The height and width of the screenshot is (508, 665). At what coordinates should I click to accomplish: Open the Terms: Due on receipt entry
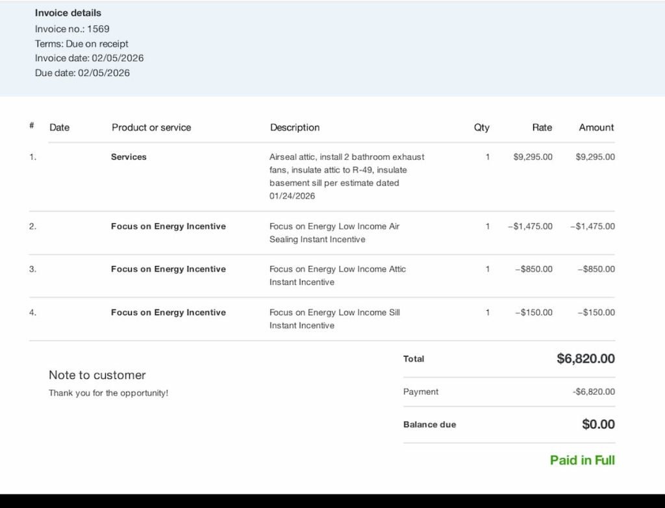[81, 43]
